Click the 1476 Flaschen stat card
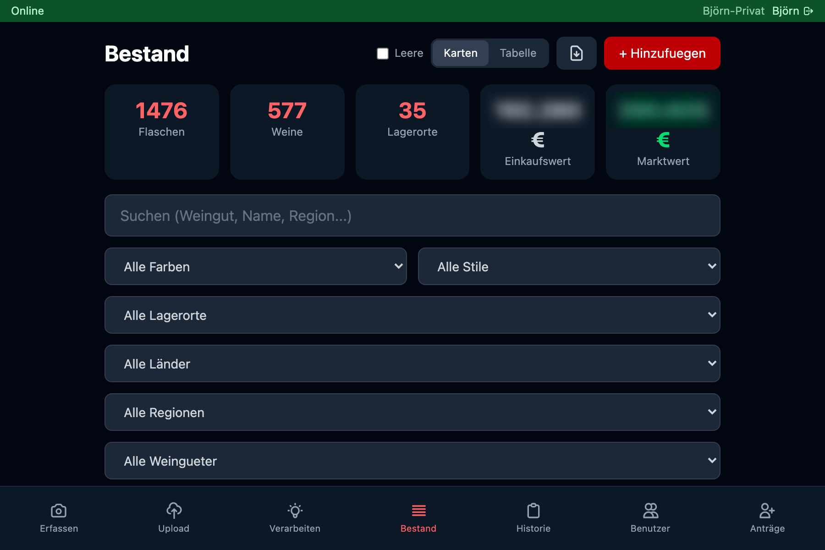825x550 pixels. click(162, 132)
